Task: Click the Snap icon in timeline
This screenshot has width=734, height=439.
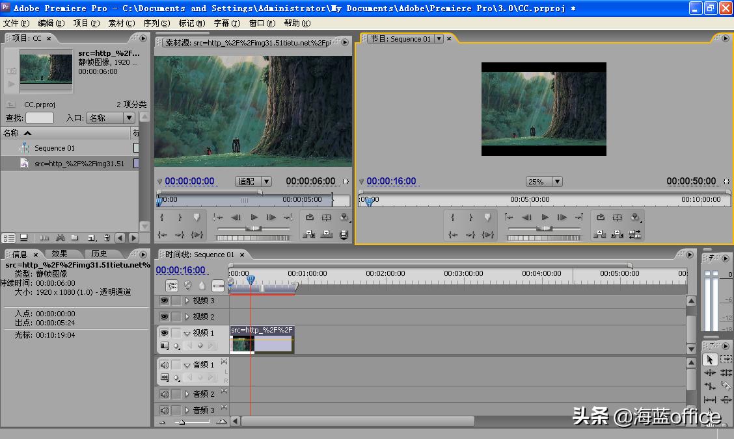Action: point(172,285)
